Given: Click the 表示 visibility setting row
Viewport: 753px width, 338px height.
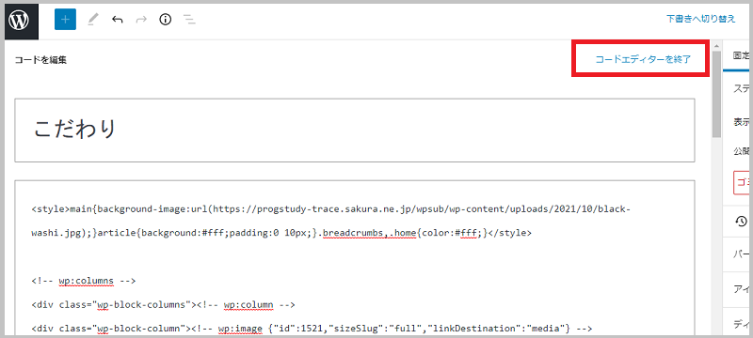Looking at the screenshot, I should click(x=742, y=122).
